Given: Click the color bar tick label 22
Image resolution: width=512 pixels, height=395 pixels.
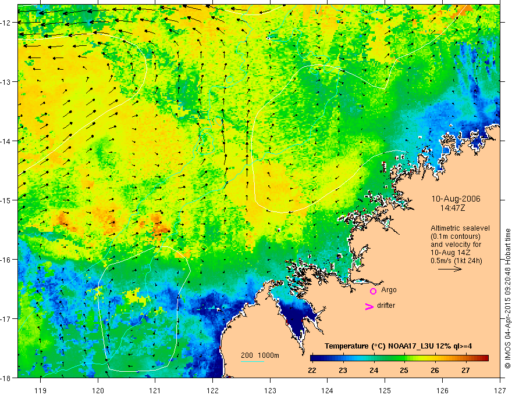Looking at the screenshot, I should pyautogui.click(x=312, y=370).
